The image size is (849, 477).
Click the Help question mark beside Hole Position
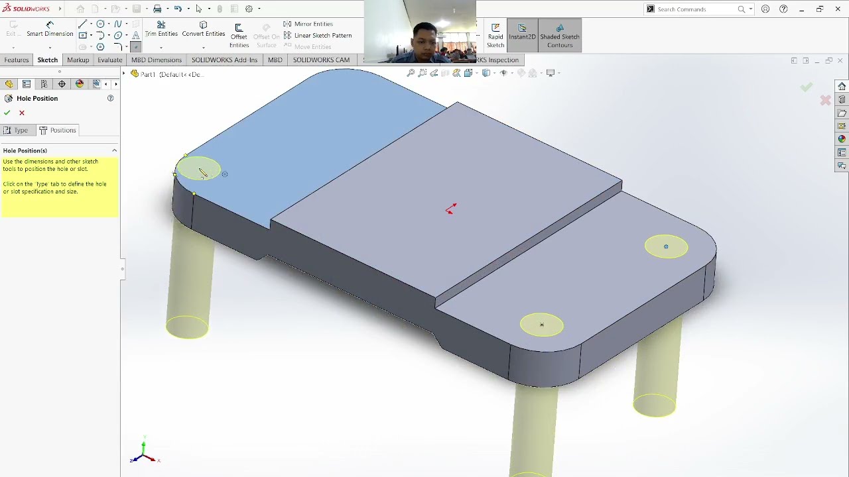[111, 98]
